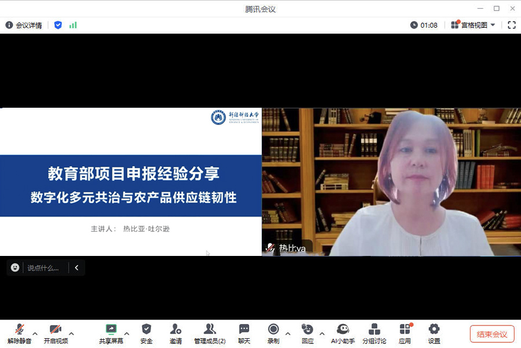
Task: Click the red 结束会议 button
Action: pyautogui.click(x=492, y=334)
